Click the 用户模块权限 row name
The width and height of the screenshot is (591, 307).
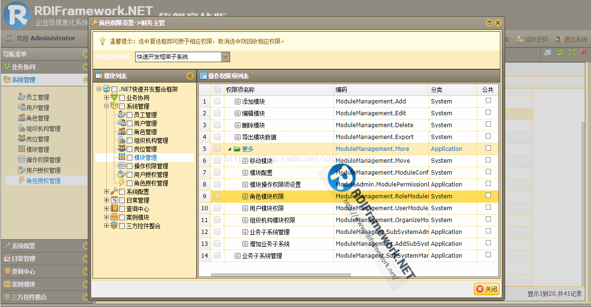pos(267,208)
